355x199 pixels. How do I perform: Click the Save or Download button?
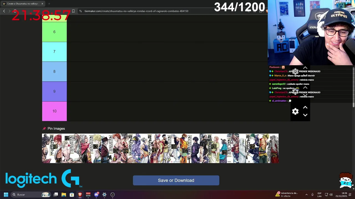coord(176,180)
